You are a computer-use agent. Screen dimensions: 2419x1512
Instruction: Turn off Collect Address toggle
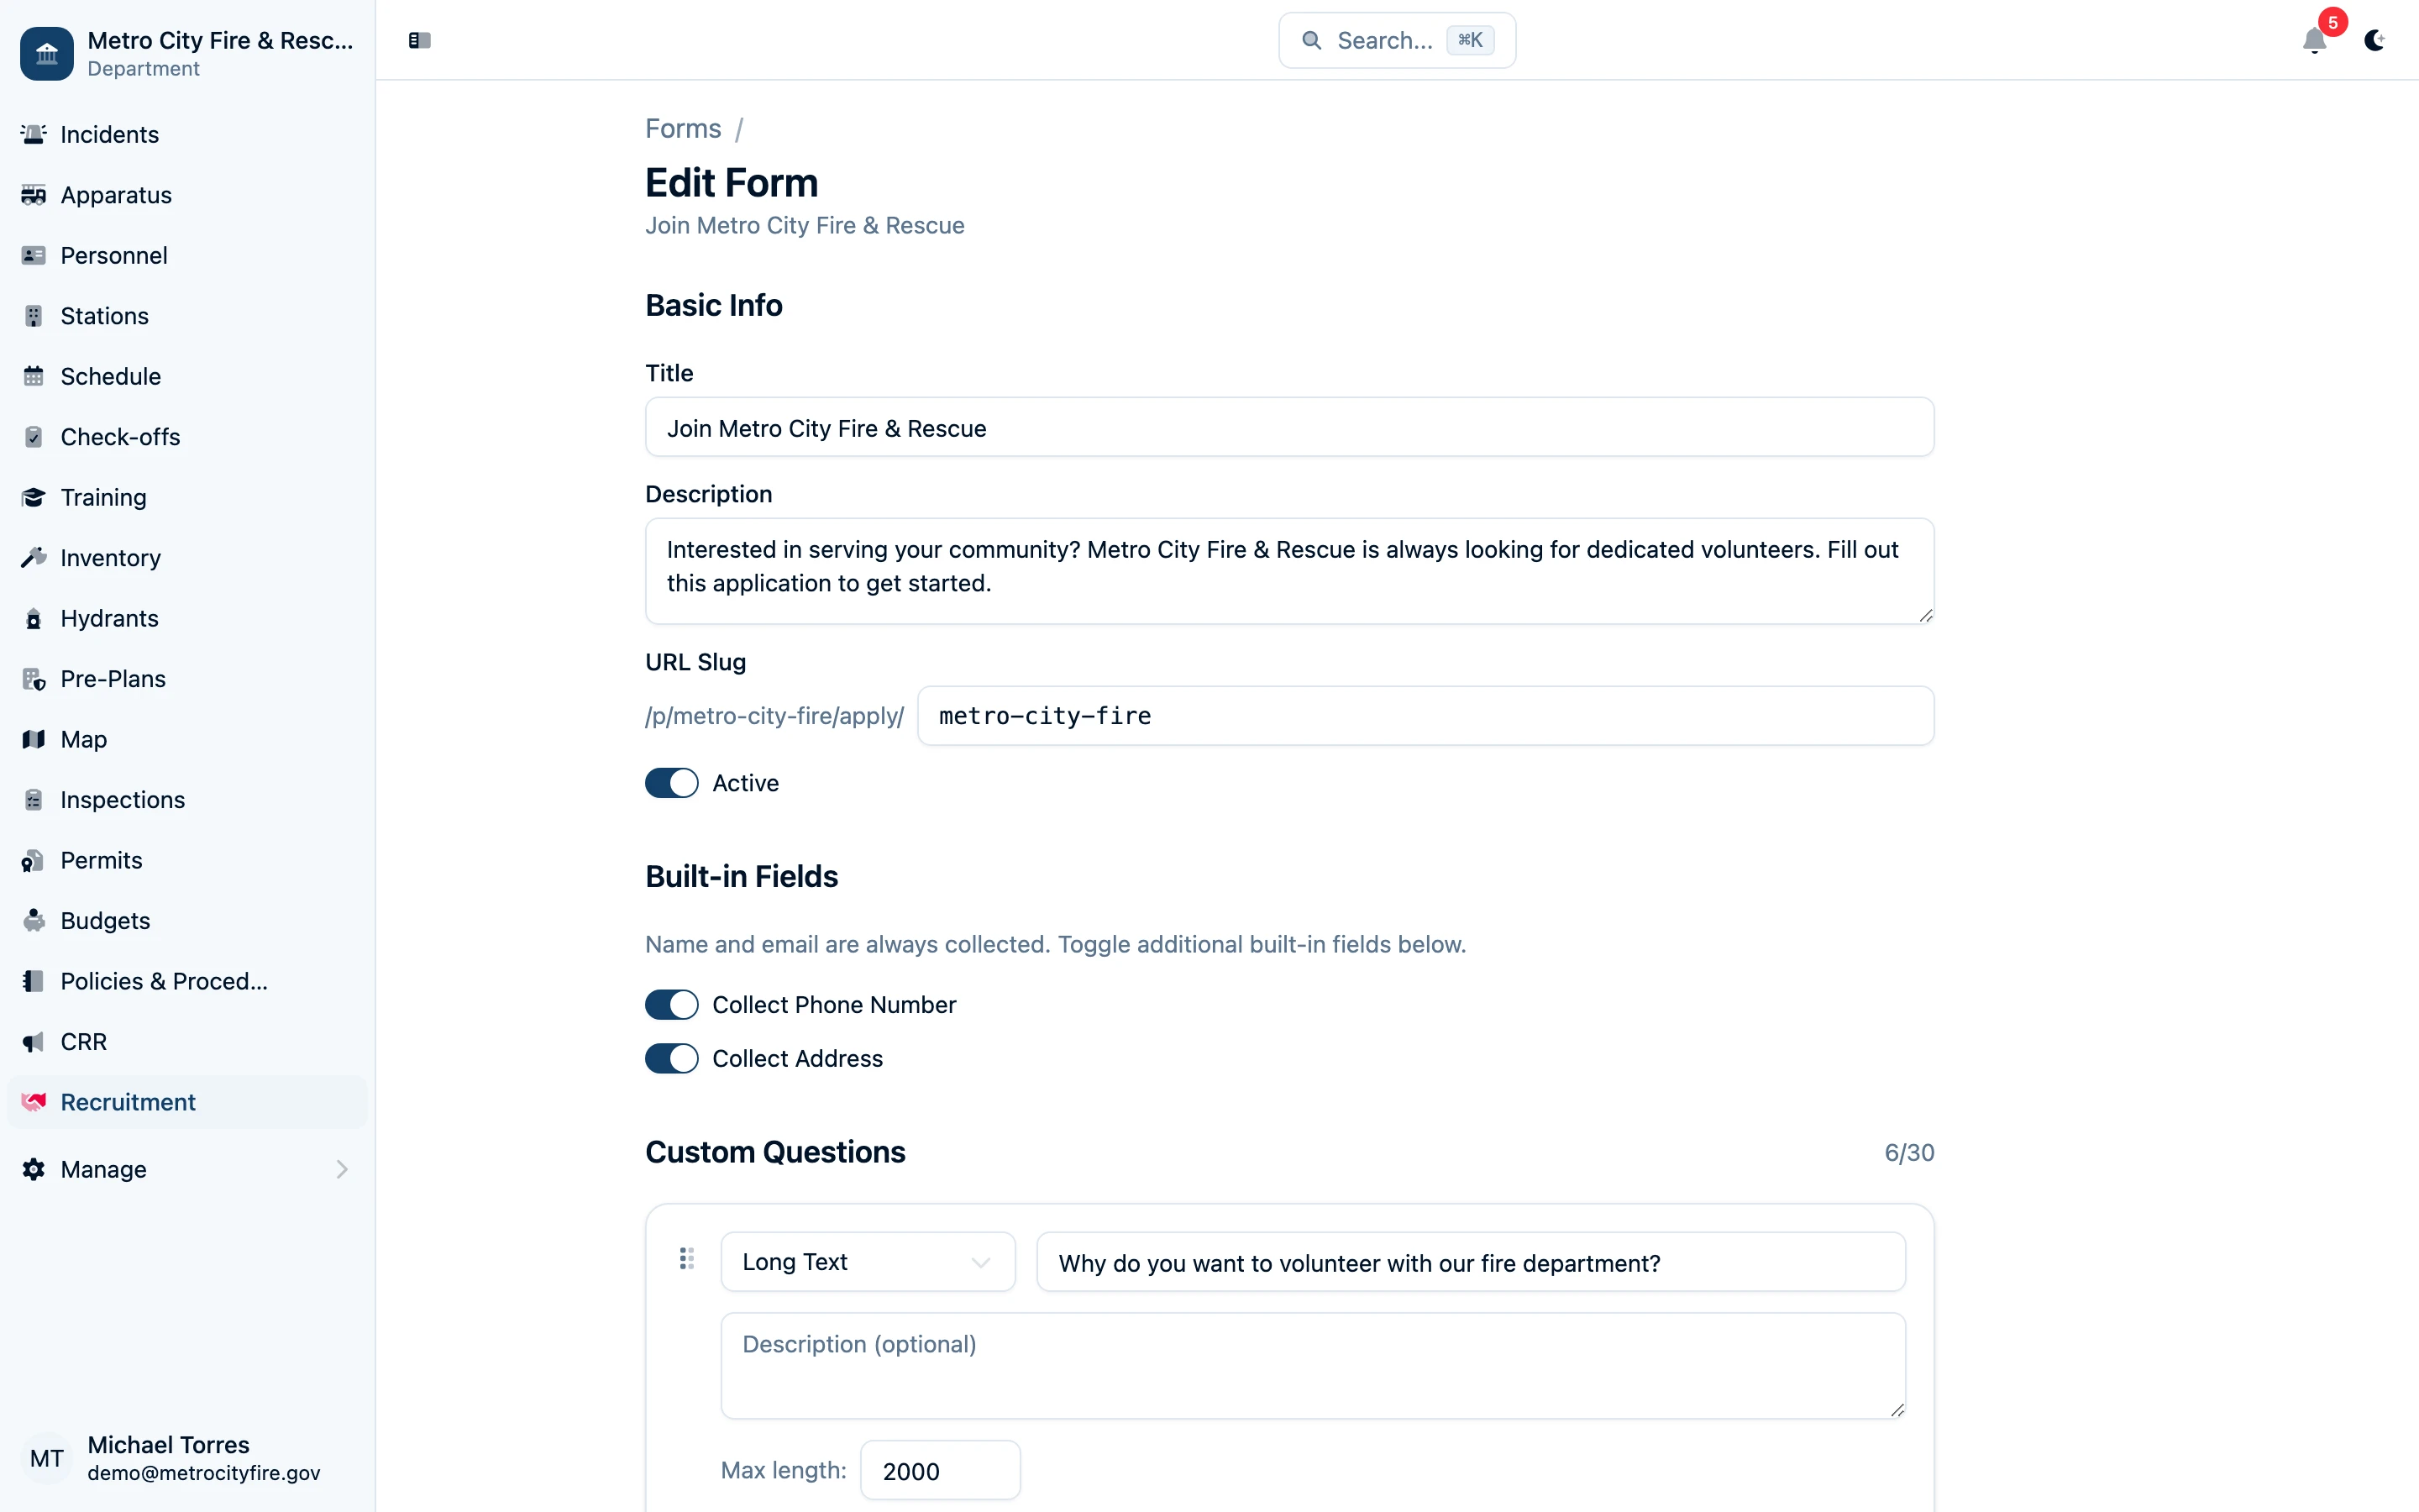(672, 1059)
